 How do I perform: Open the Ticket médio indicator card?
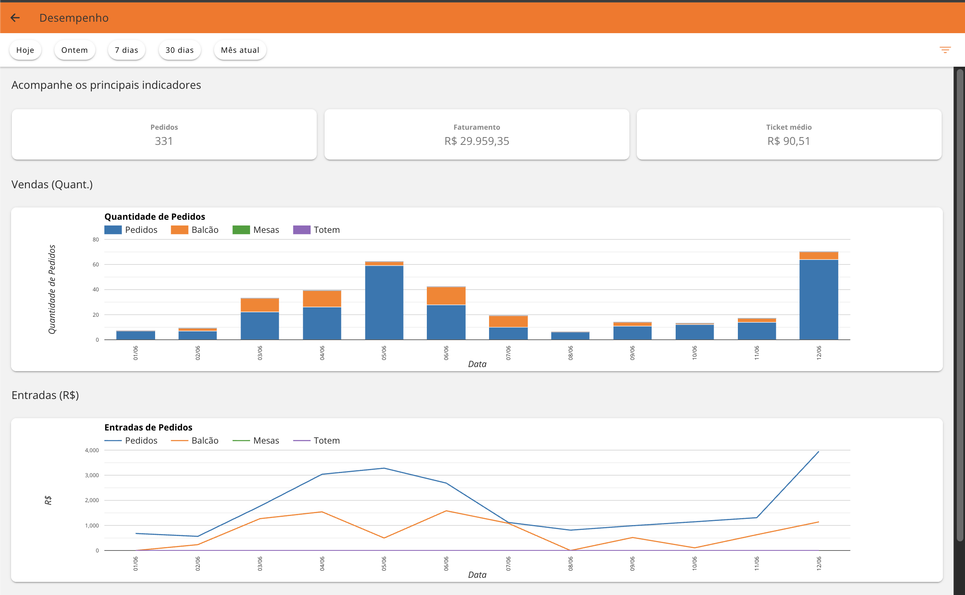click(x=789, y=134)
